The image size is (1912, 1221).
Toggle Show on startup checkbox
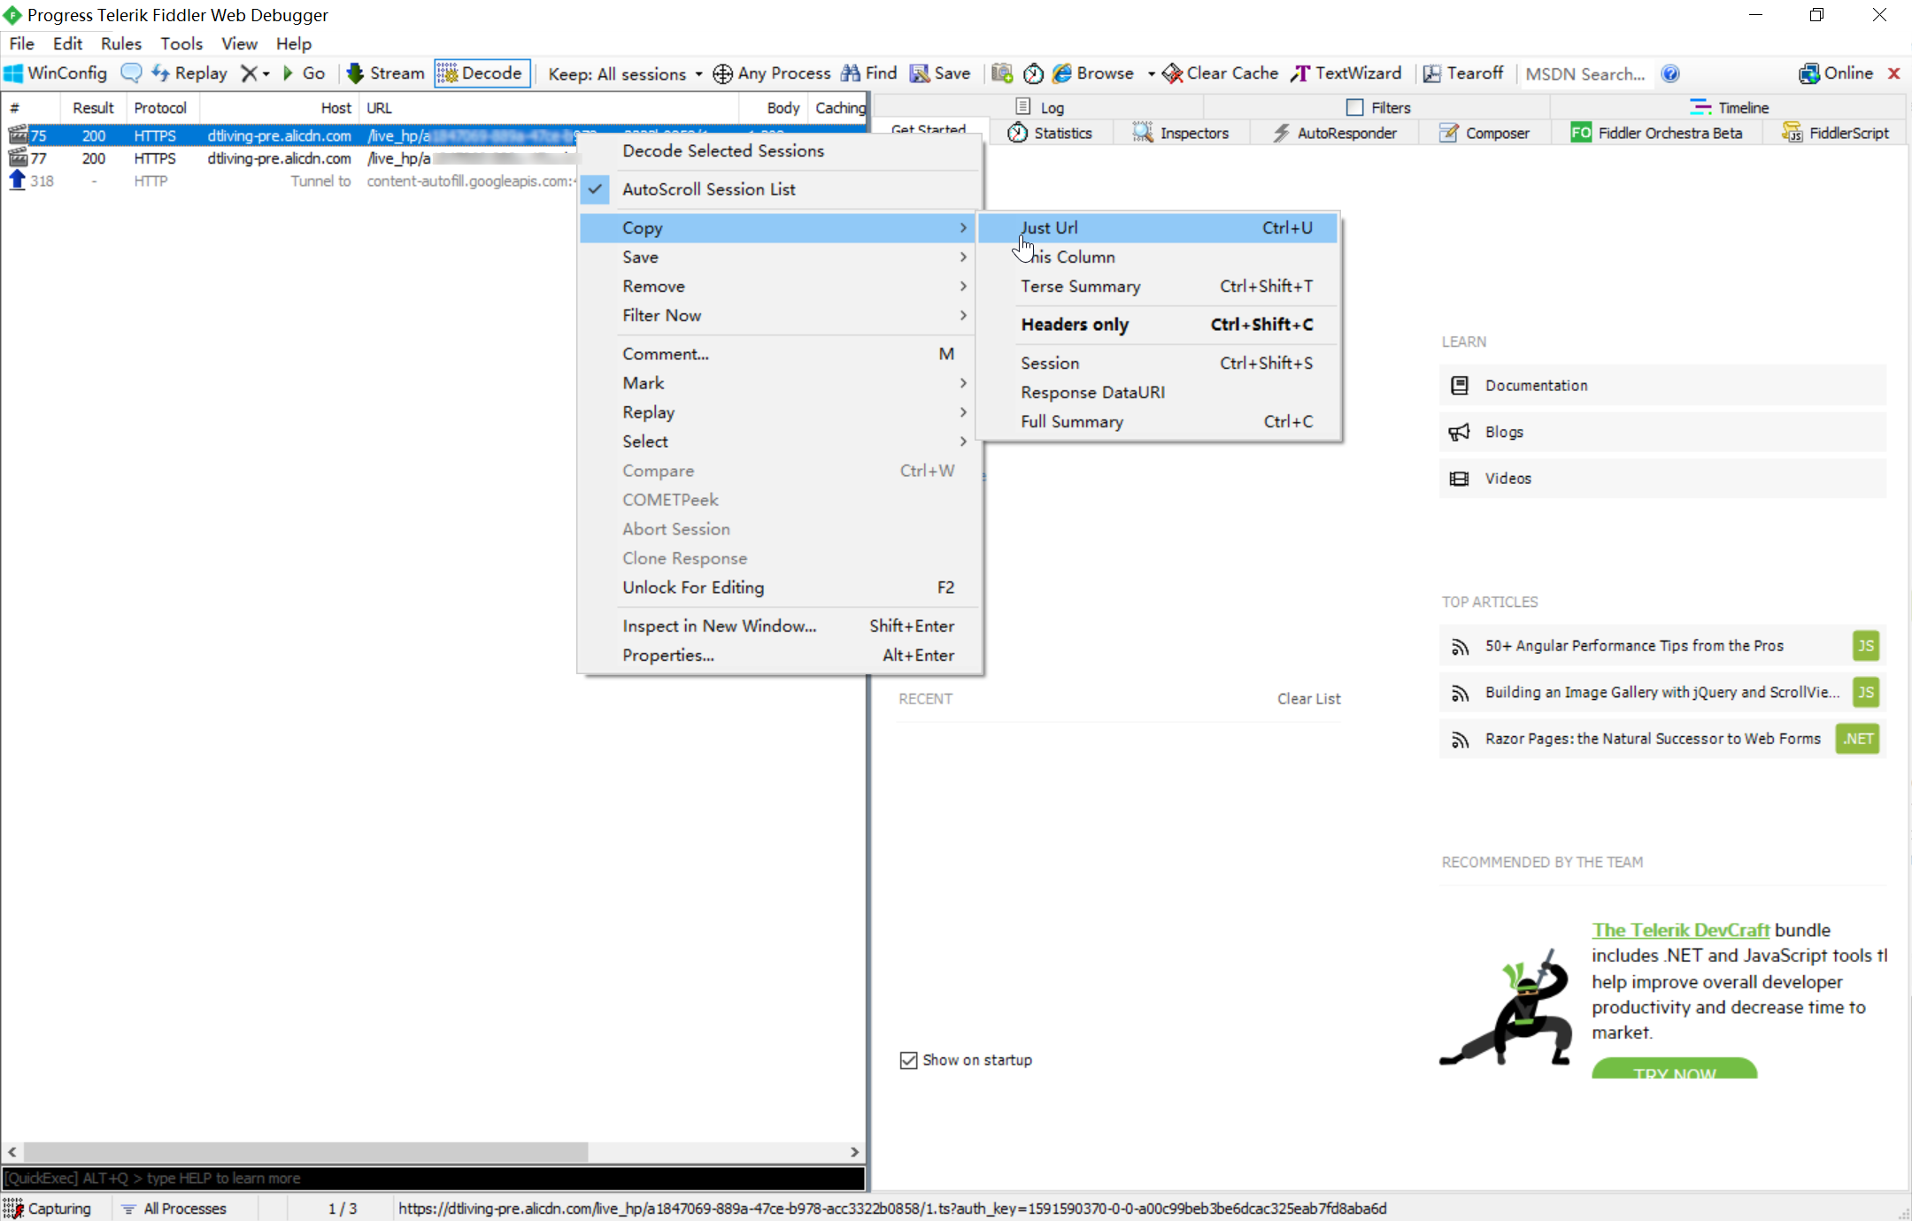(908, 1060)
